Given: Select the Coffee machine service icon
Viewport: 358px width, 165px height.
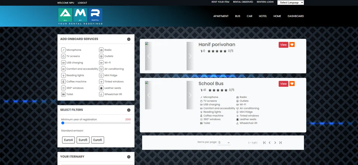Looking at the screenshot, I should (63, 82).
